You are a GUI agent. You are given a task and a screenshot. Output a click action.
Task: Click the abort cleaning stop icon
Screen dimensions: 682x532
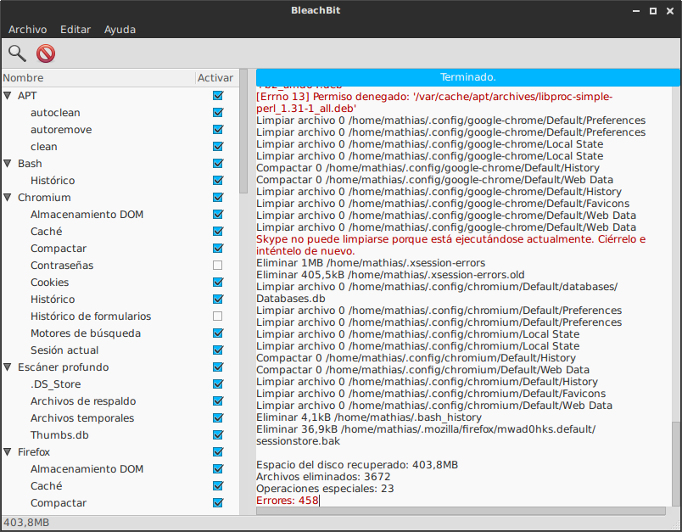[45, 53]
